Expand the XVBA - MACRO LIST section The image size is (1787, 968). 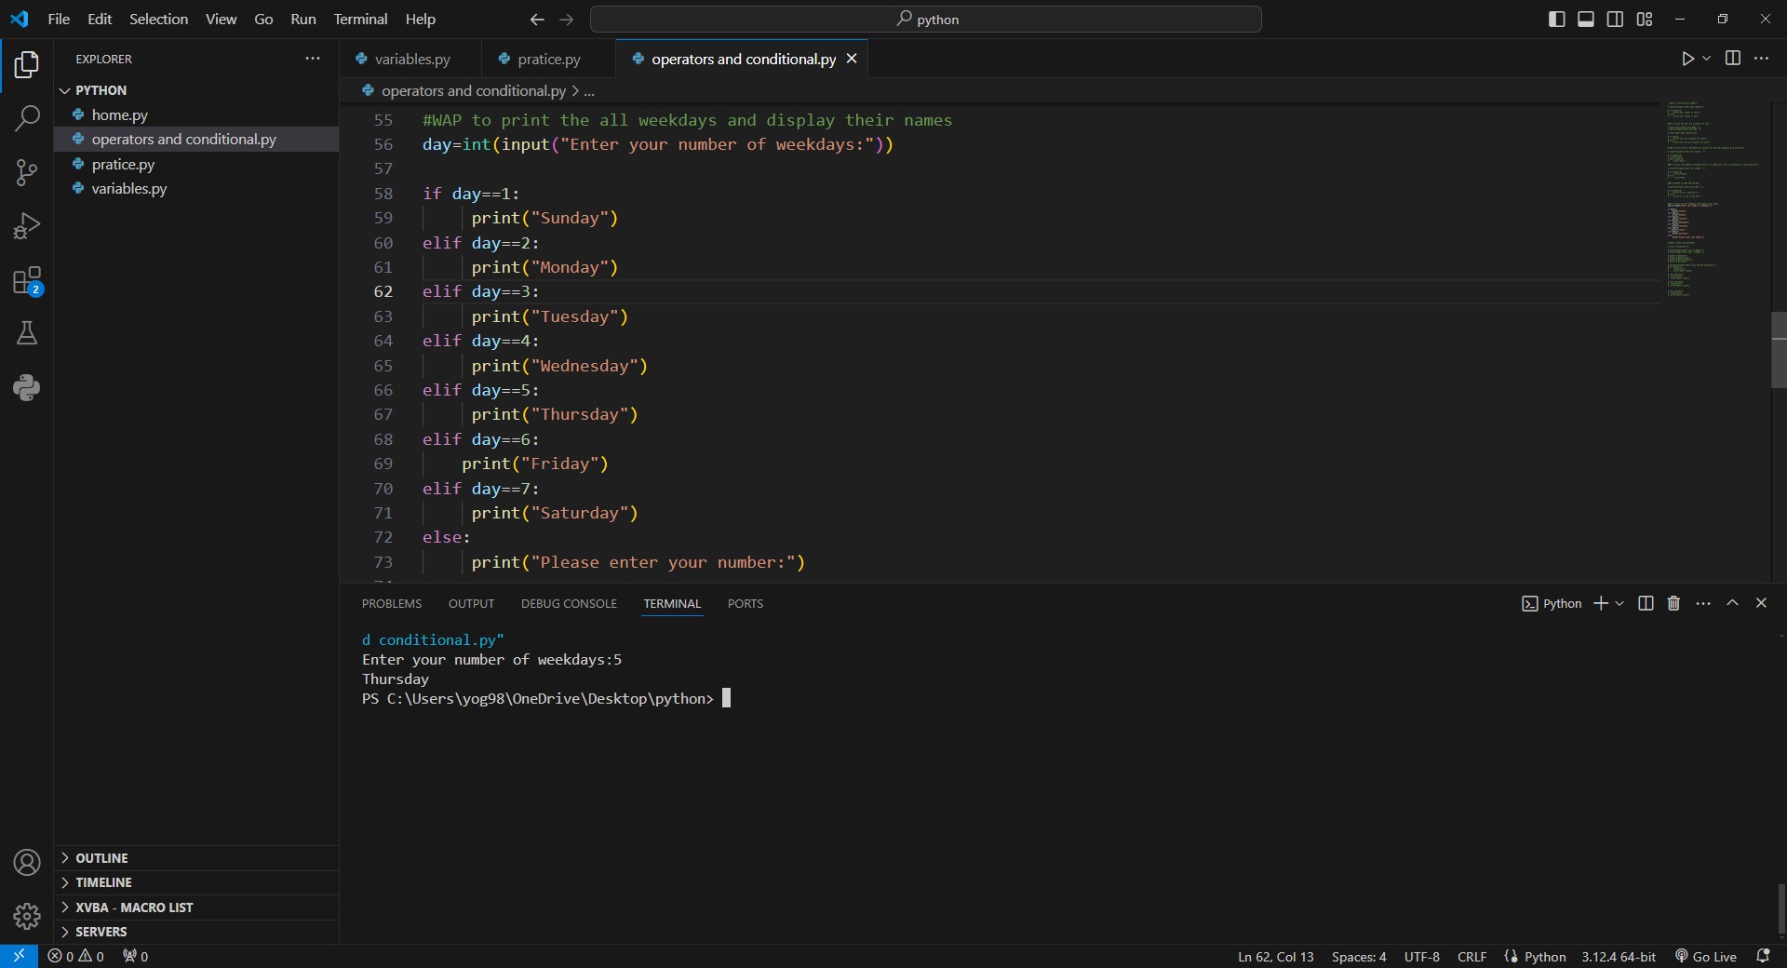pos(196,907)
